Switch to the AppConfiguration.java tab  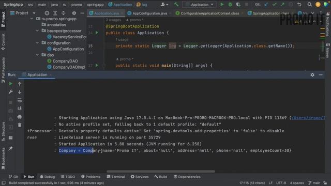click(149, 13)
